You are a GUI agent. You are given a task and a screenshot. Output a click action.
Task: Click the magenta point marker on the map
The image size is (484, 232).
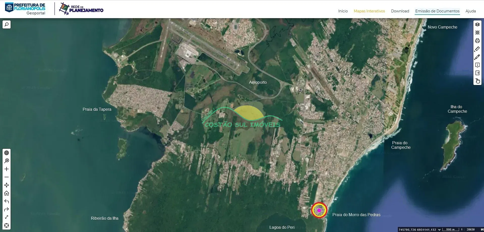(x=319, y=210)
